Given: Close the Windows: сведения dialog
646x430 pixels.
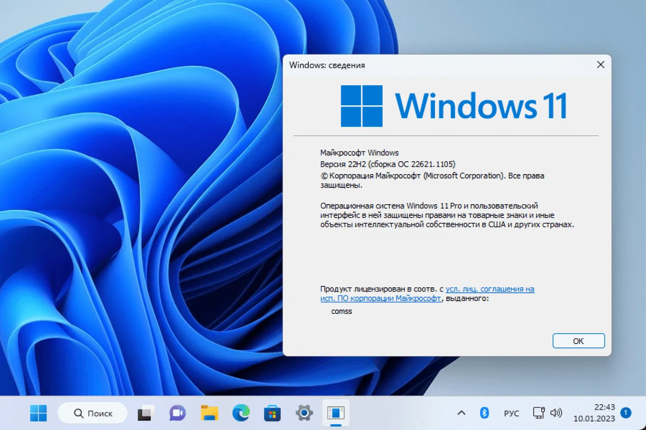Looking at the screenshot, I should click(x=601, y=64).
